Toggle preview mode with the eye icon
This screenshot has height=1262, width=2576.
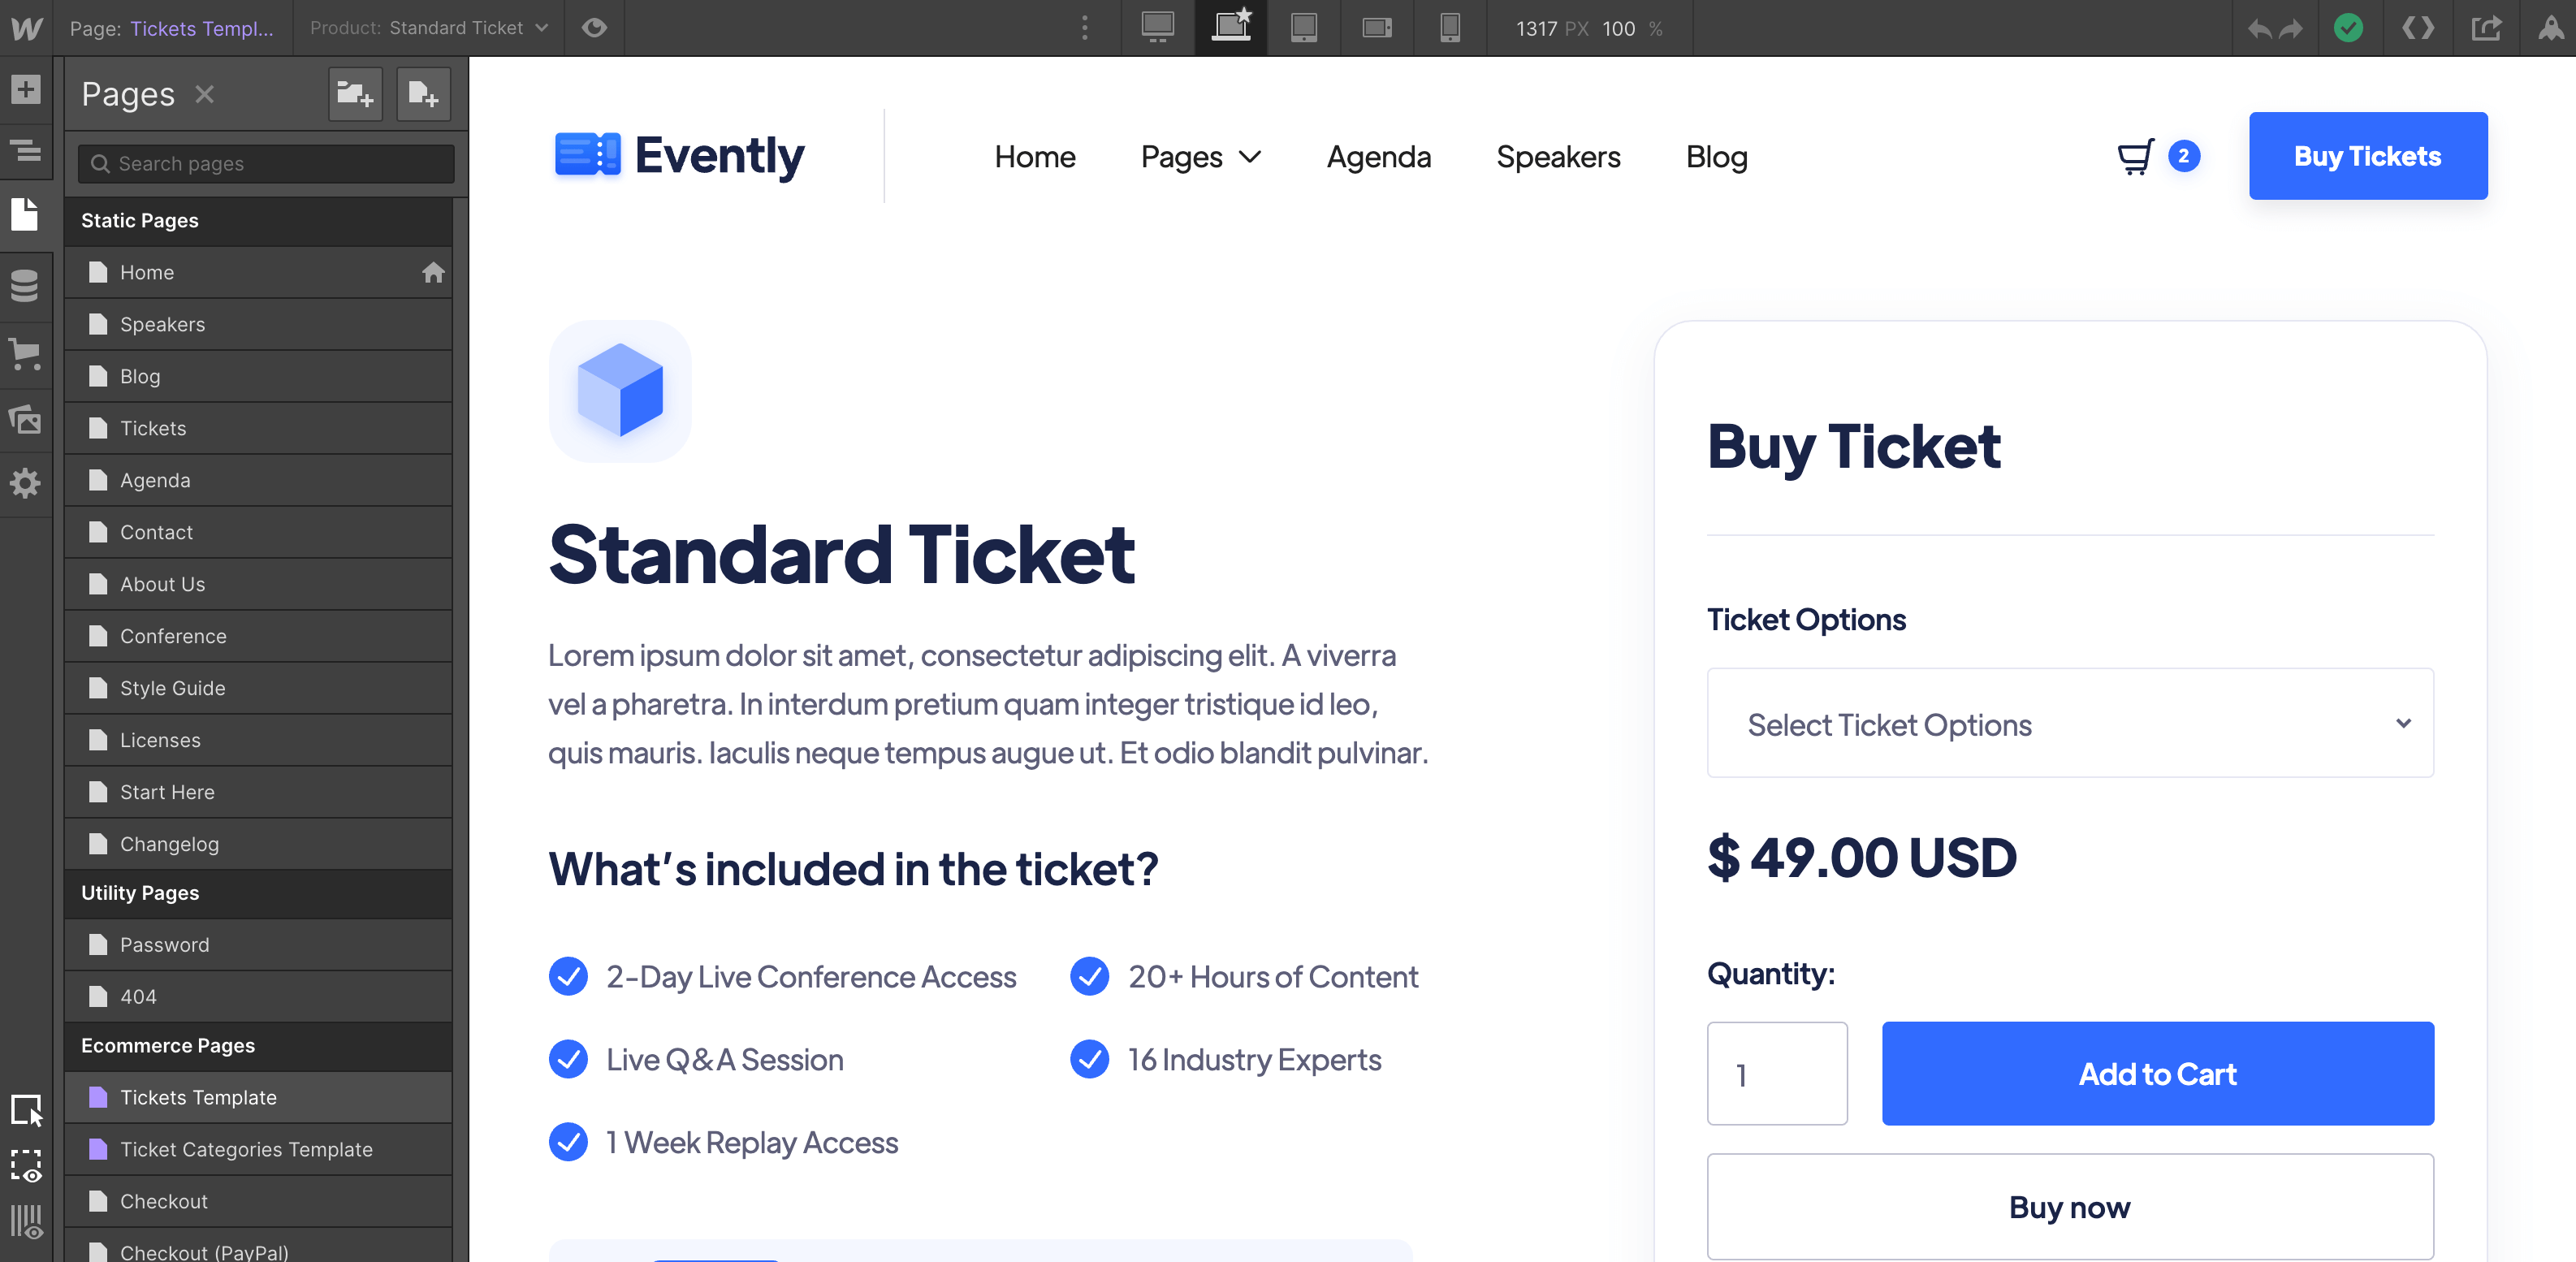tap(593, 28)
